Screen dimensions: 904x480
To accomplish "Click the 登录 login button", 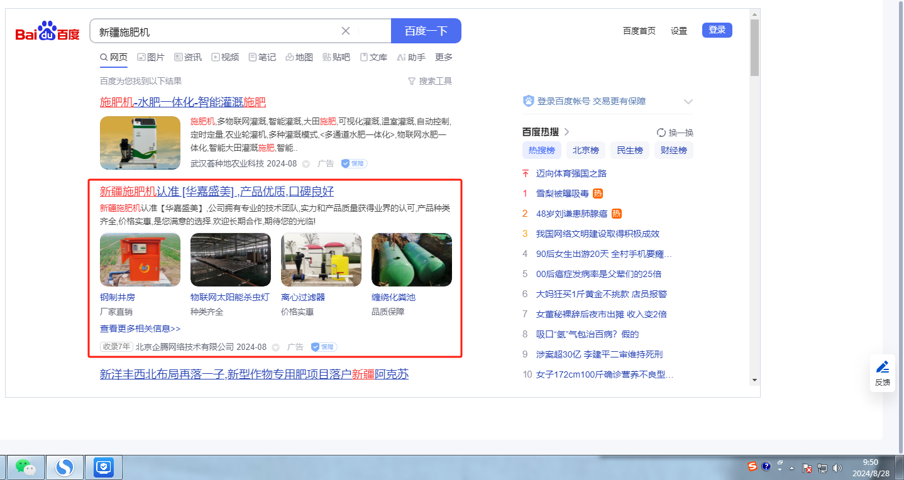I will pos(717,30).
